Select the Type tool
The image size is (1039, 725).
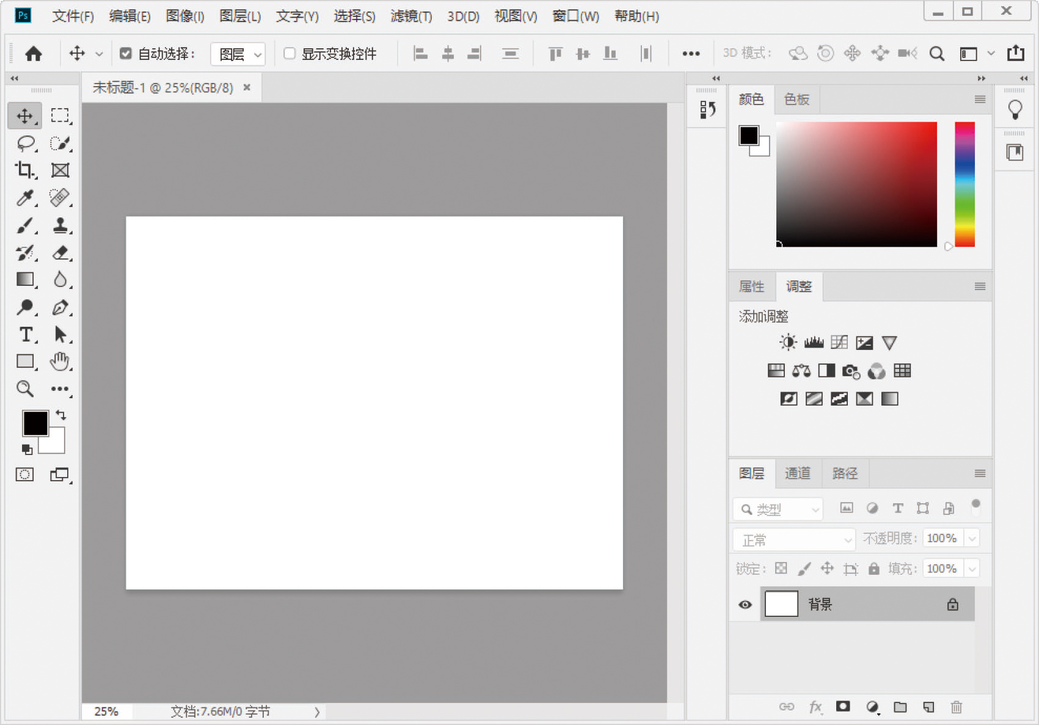26,334
